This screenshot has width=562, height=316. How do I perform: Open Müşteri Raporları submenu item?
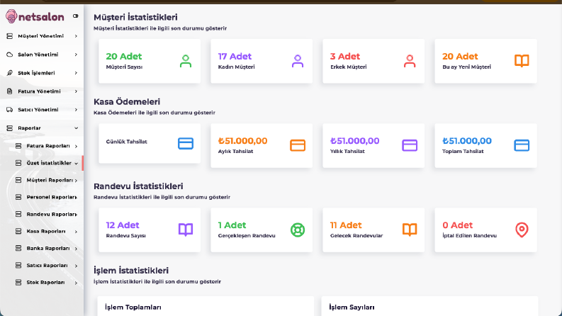point(50,180)
